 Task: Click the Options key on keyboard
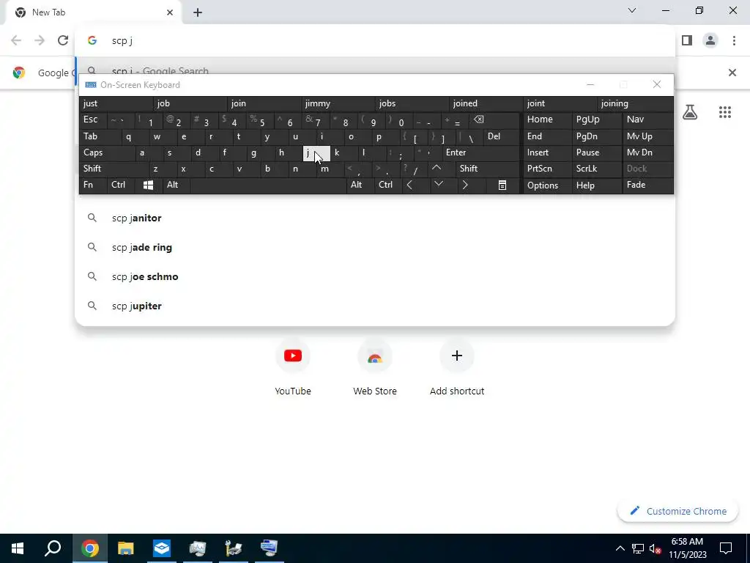pyautogui.click(x=547, y=185)
